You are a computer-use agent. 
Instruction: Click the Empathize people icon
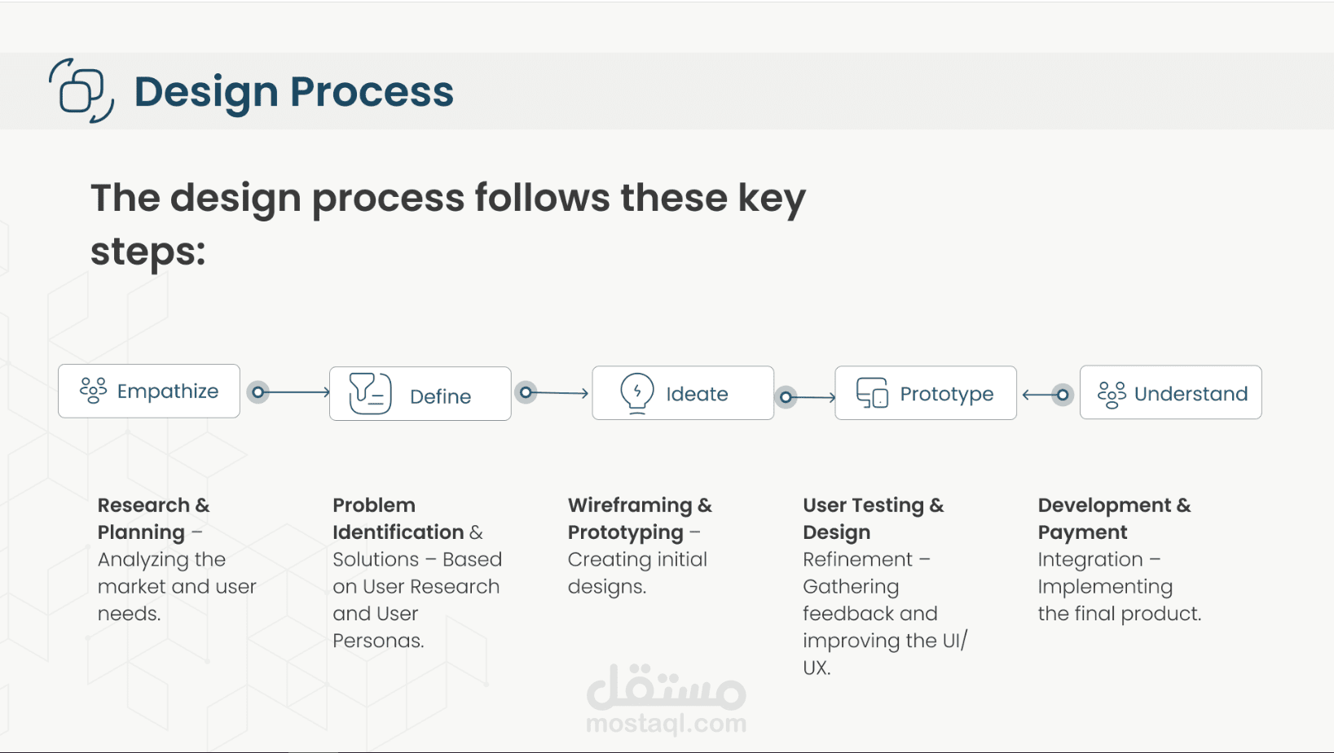93,391
